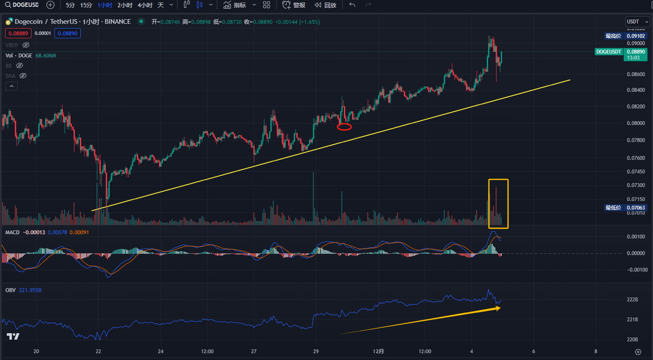Screen dimensions: 653x360
Task: Click the TradingView logo
Action: point(13,336)
